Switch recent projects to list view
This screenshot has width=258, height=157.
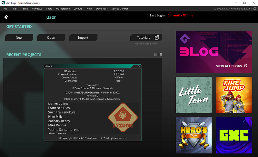tap(160, 54)
